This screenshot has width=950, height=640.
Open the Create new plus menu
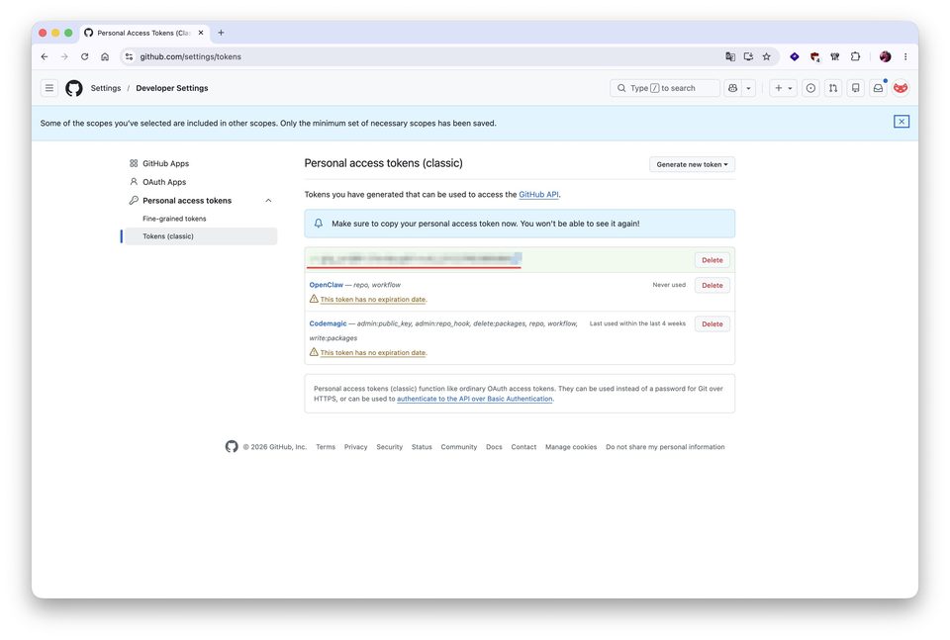click(x=783, y=88)
